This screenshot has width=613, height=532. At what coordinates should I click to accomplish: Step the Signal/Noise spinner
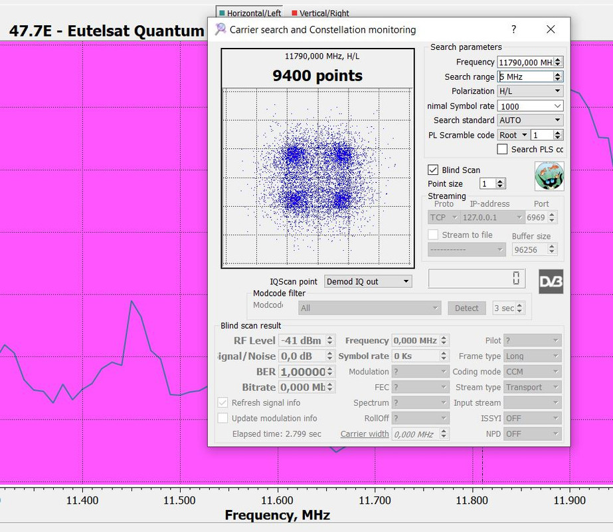[x=330, y=356]
